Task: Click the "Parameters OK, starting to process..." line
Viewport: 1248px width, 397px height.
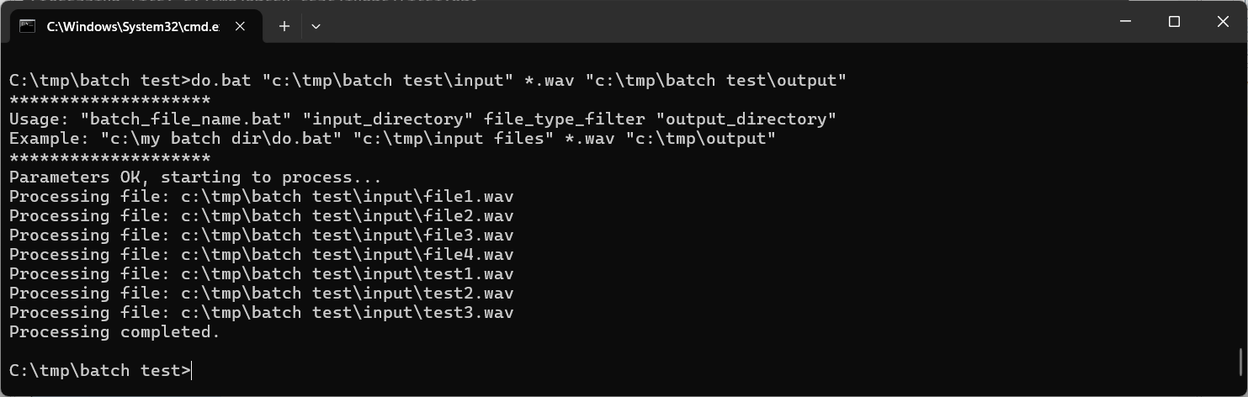Action: click(195, 177)
